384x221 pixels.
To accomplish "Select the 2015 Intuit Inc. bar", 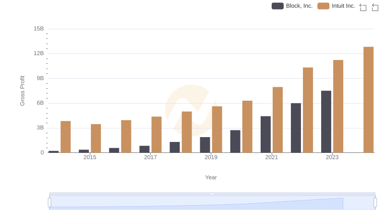I will click(96, 139).
